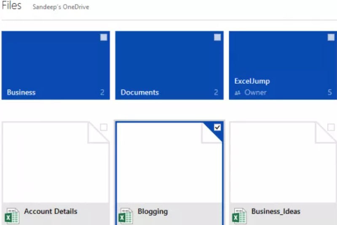
Task: Click the Excel icon beside Account Details
Action: coord(12,216)
